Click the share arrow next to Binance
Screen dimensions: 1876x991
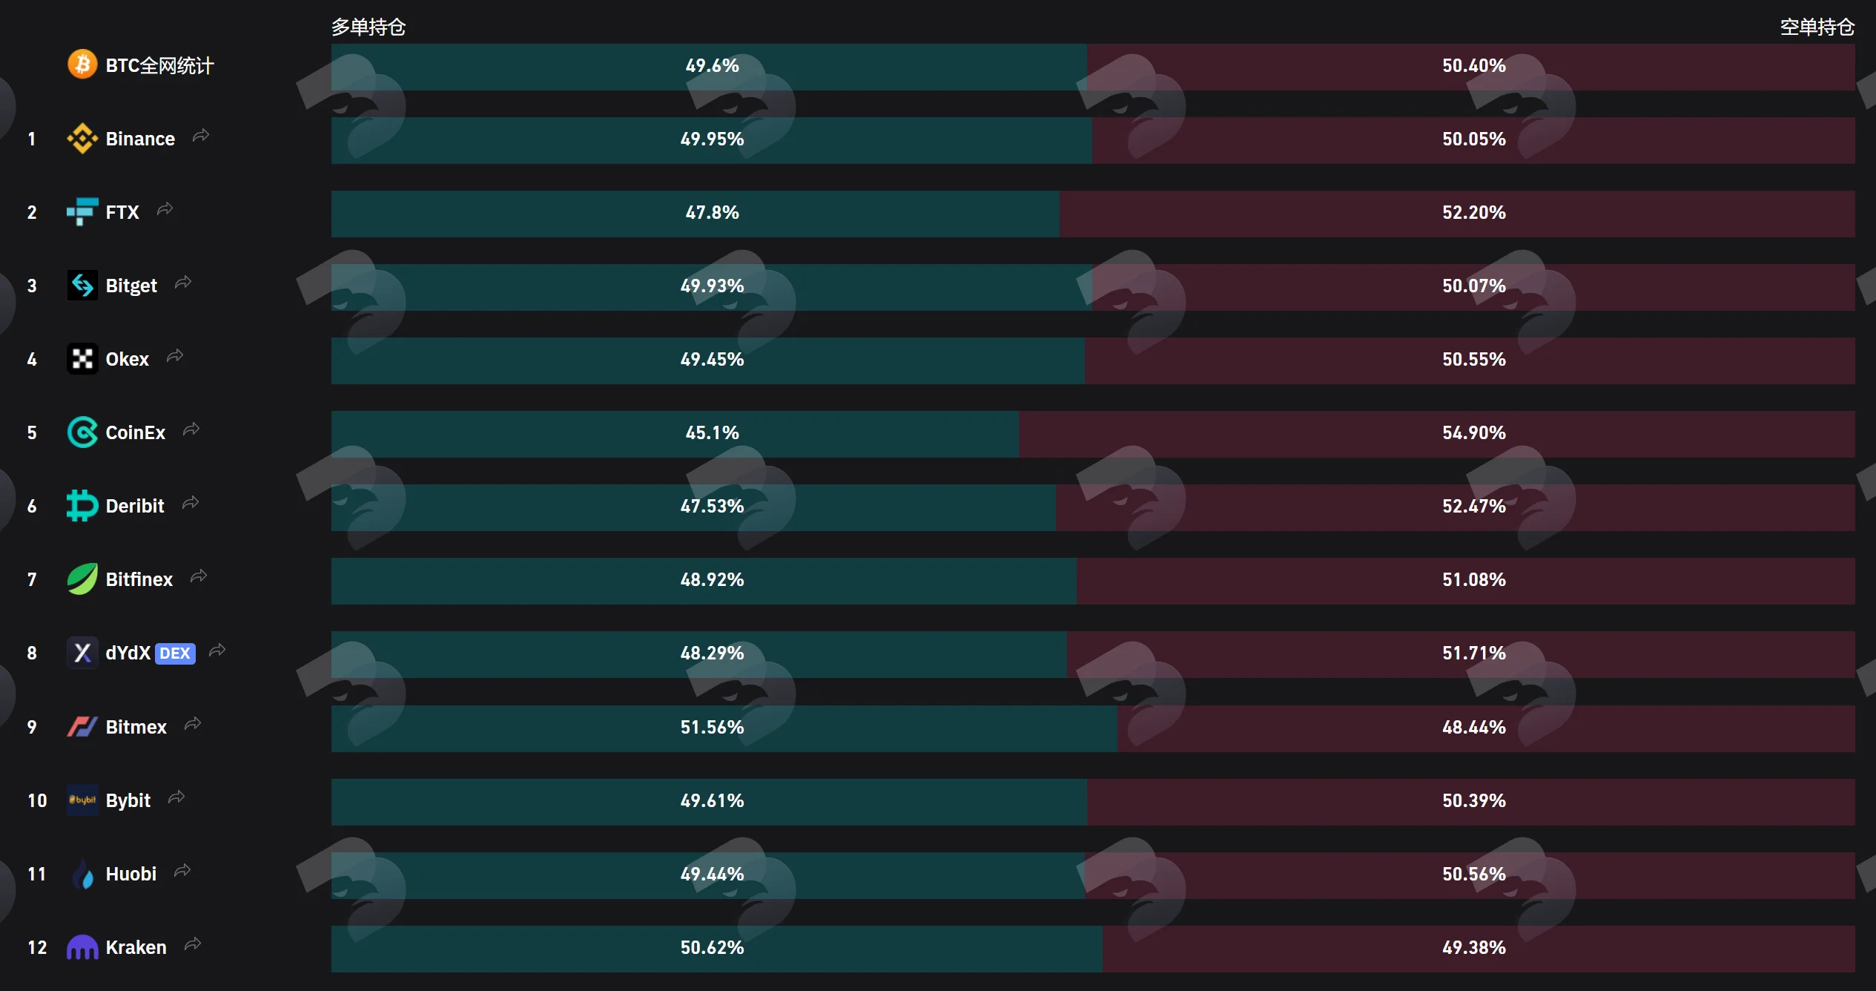201,136
